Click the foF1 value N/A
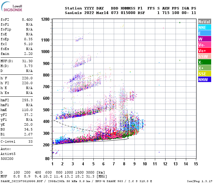Image resolution: width=213 pixels, height=183 pixels. [29, 24]
